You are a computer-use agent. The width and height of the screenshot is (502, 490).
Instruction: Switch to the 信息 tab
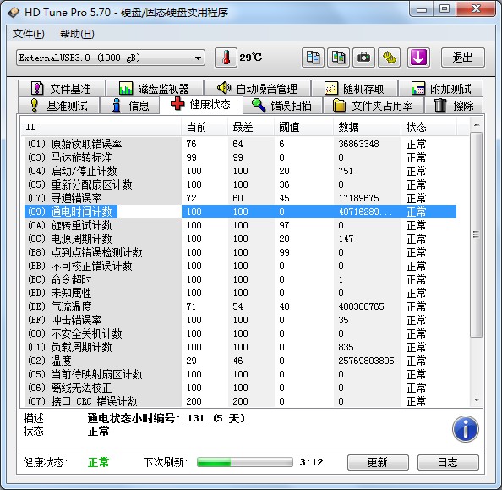(130, 106)
